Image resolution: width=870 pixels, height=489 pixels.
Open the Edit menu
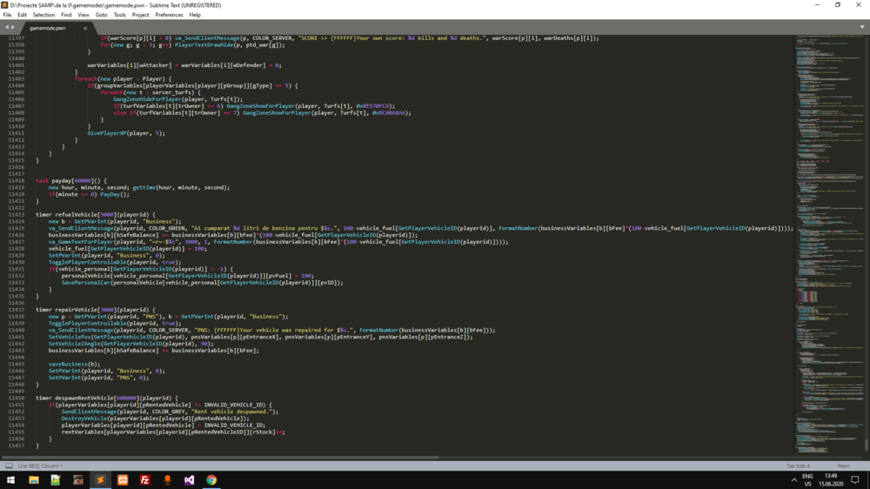tap(23, 15)
